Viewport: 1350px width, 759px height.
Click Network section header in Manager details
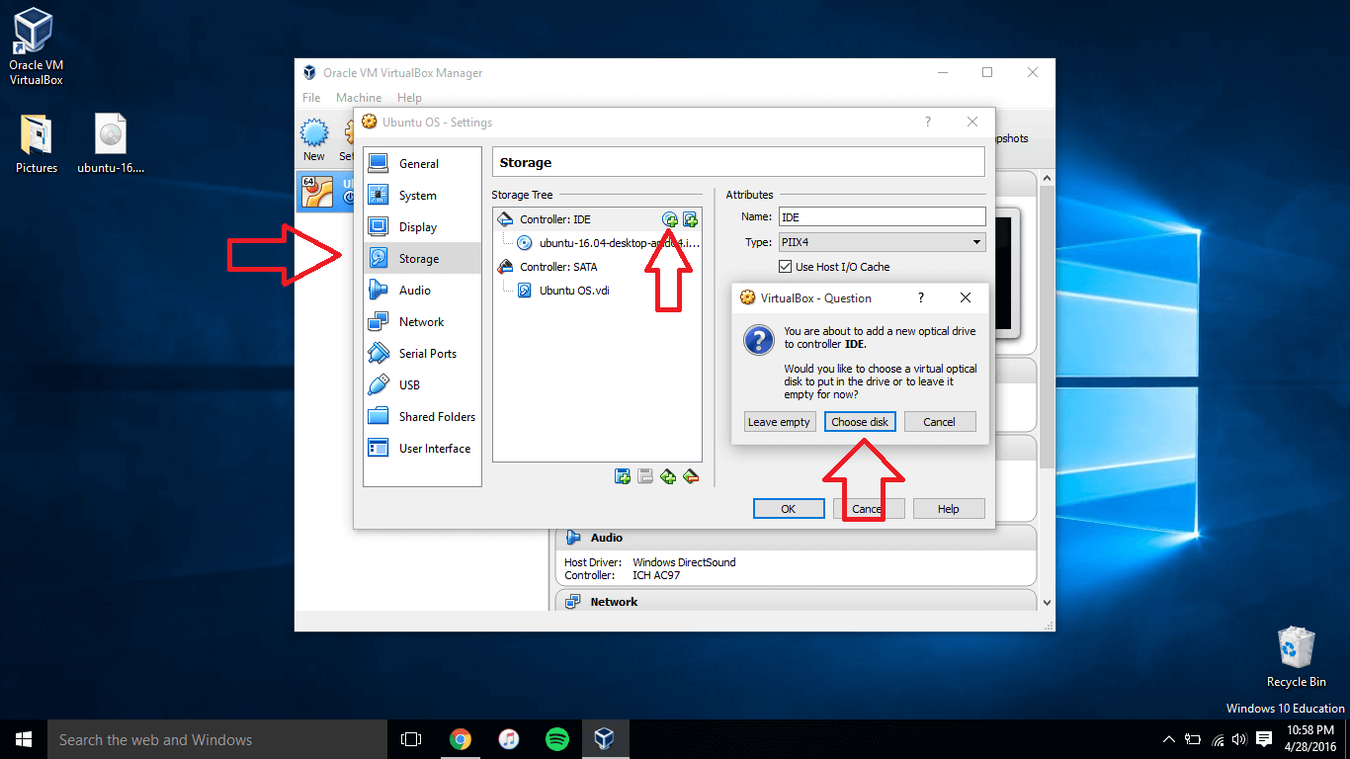coord(797,602)
